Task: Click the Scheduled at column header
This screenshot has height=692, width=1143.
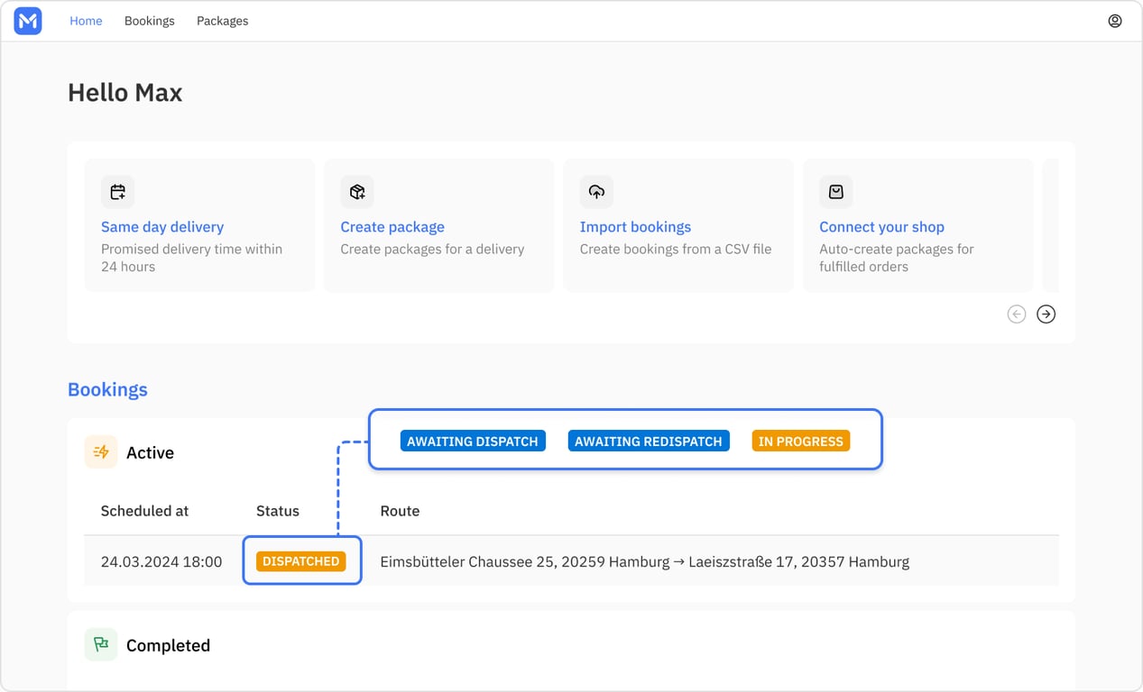Action: point(144,511)
